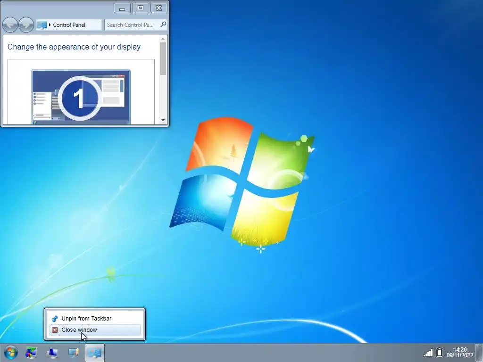The width and height of the screenshot is (483, 362).
Task: Open the colorful cube taskbar icon
Action: point(31,353)
